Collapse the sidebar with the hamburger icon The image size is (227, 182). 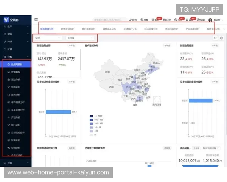point(36,19)
